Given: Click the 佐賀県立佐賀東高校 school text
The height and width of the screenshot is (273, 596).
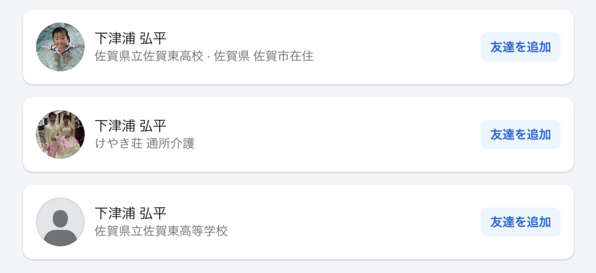Looking at the screenshot, I should (x=149, y=56).
